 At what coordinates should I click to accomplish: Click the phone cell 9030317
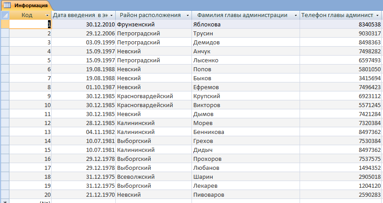pyautogui.click(x=340, y=33)
